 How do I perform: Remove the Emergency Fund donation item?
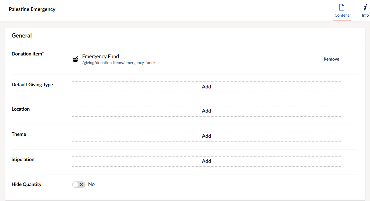[331, 59]
